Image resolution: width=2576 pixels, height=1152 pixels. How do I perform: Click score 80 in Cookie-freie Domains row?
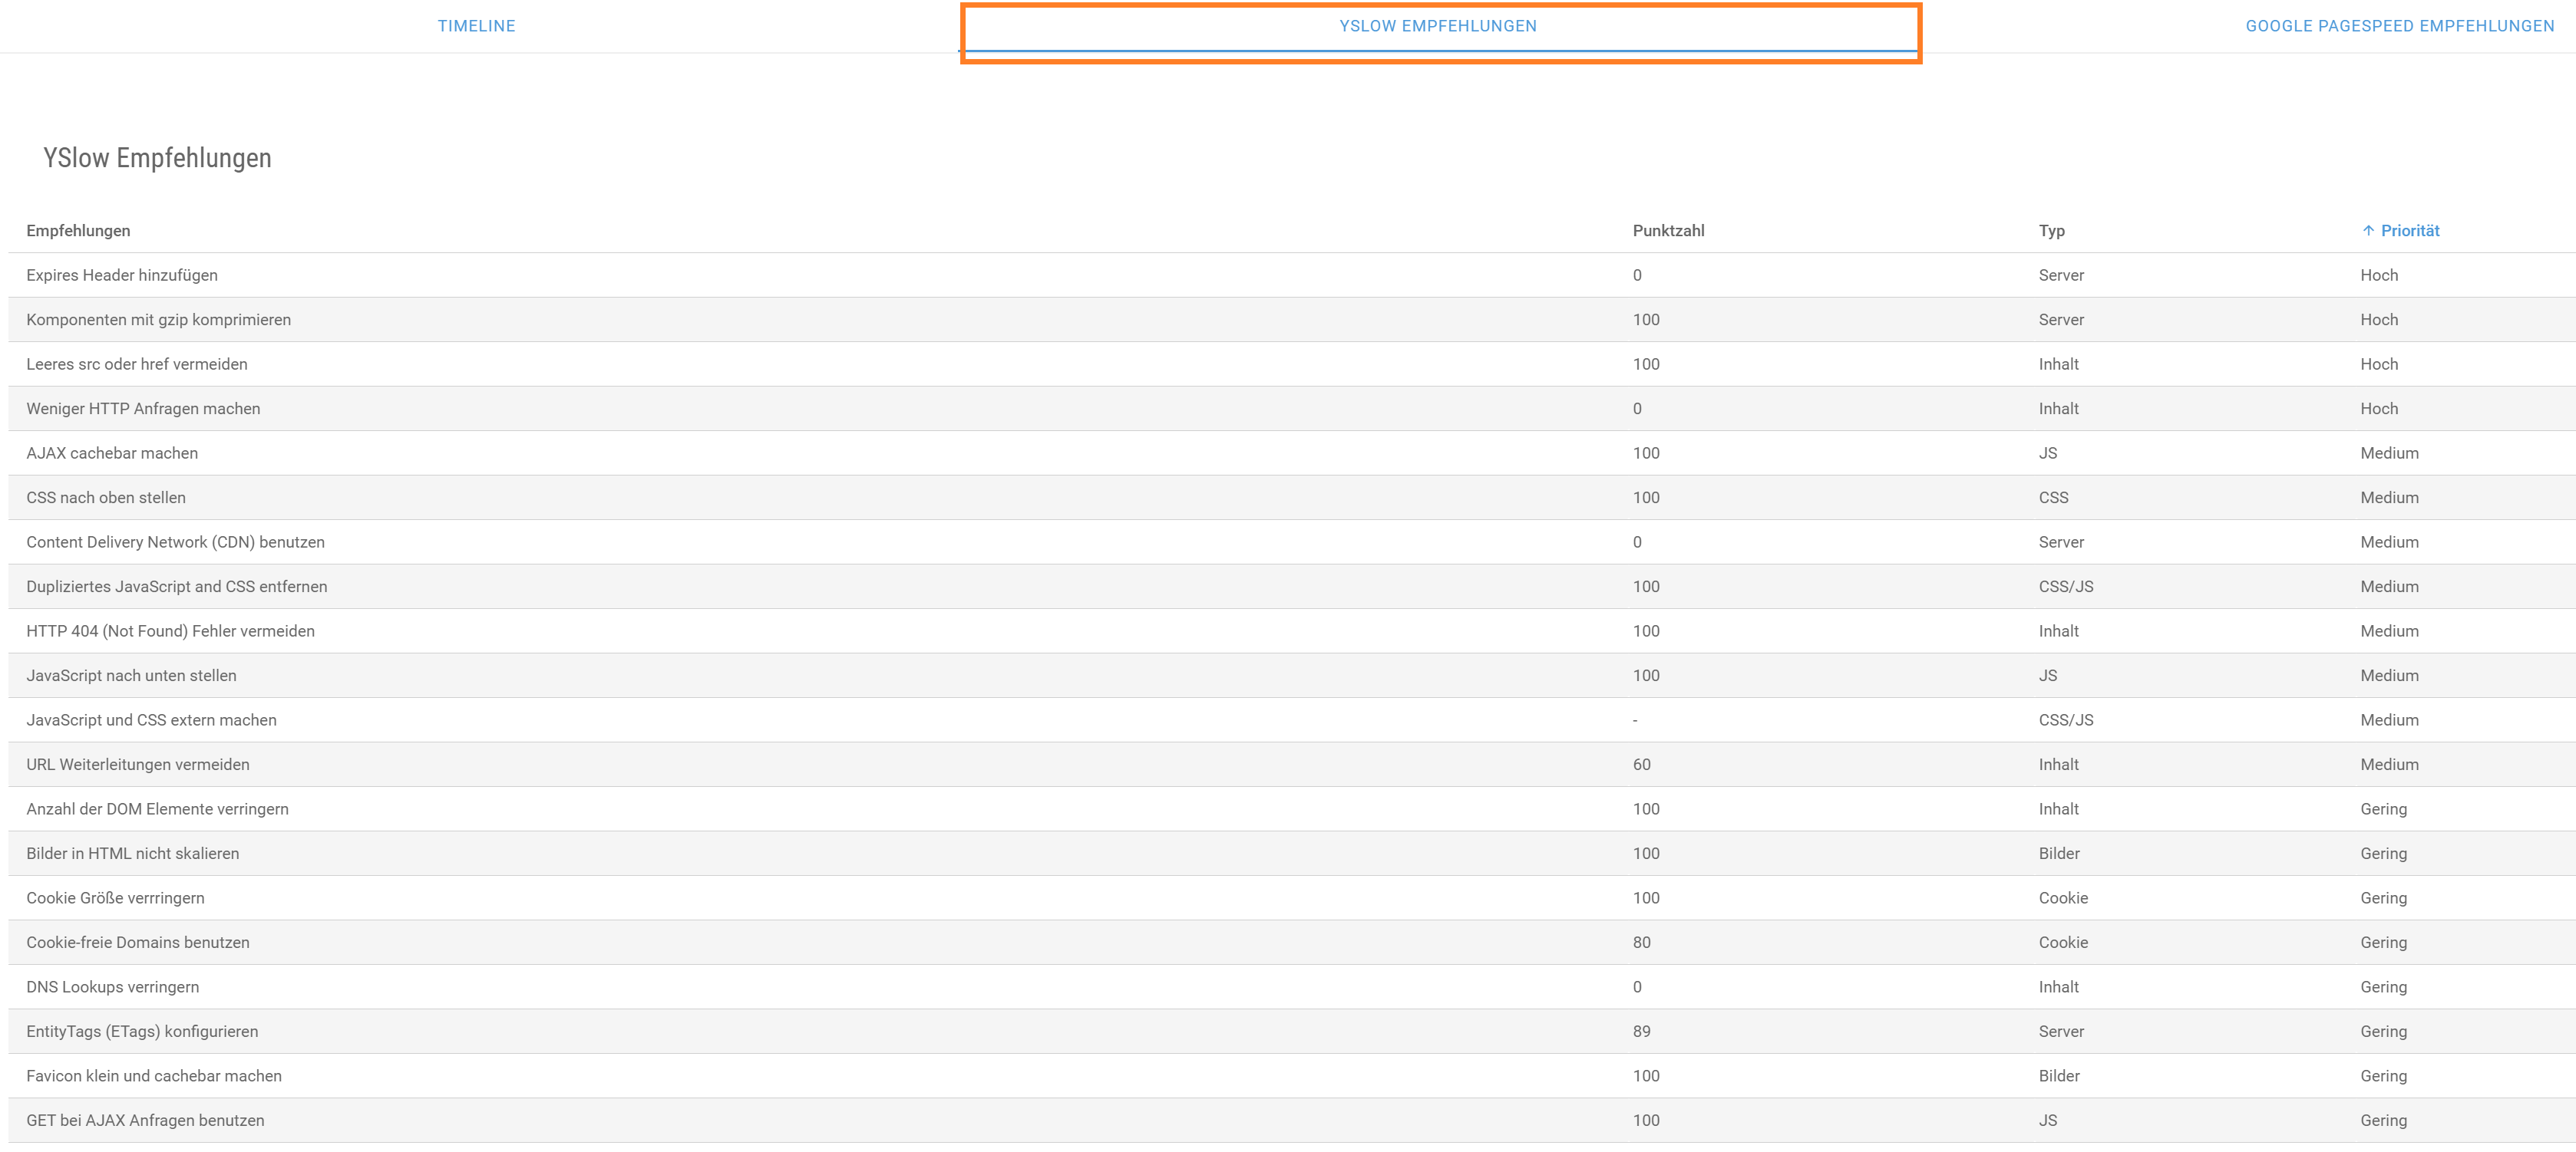[x=1641, y=942]
